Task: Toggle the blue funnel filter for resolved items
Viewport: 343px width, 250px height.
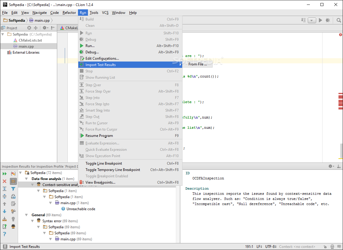Action: [x=13, y=189]
